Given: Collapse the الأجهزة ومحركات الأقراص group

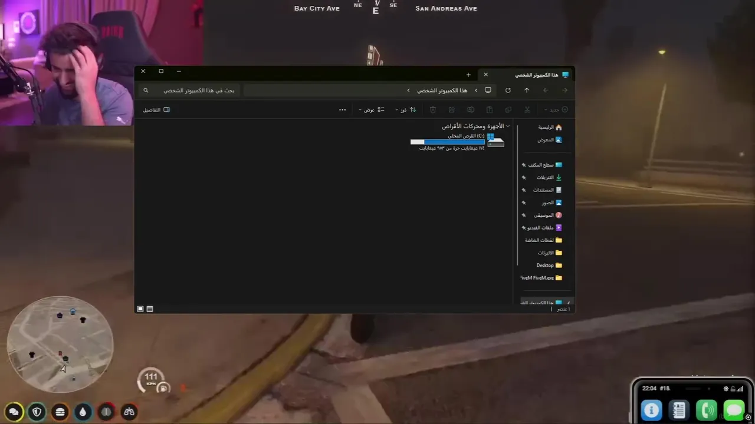Looking at the screenshot, I should (508, 126).
